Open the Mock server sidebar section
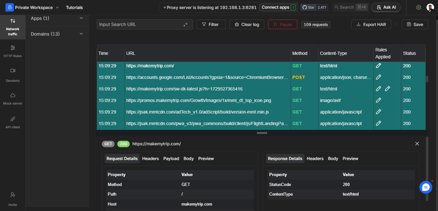The height and width of the screenshot is (211, 438). point(13,99)
